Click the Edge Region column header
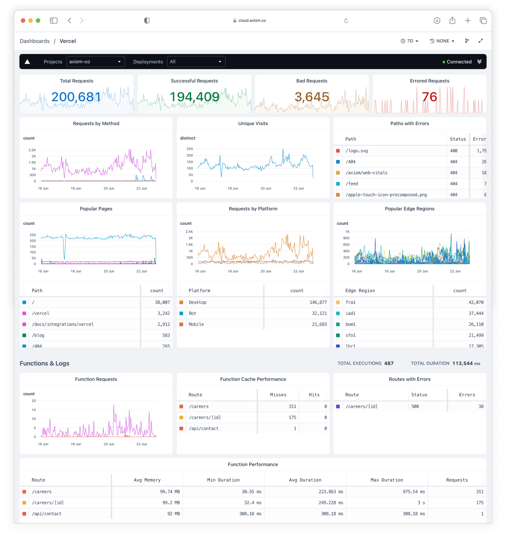506x539 pixels. point(360,291)
